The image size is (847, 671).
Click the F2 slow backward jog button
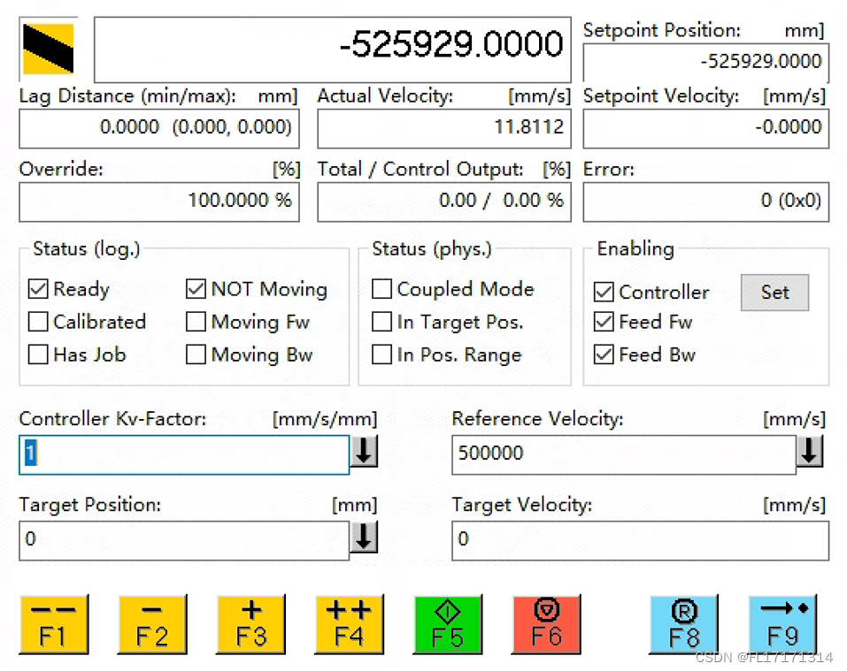pyautogui.click(x=152, y=624)
